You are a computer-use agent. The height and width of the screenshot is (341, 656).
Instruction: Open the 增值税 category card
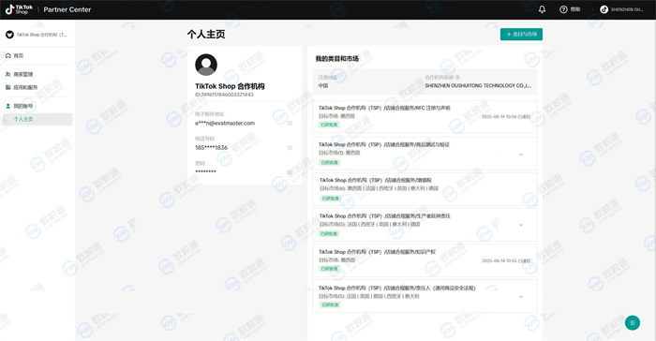[425, 188]
